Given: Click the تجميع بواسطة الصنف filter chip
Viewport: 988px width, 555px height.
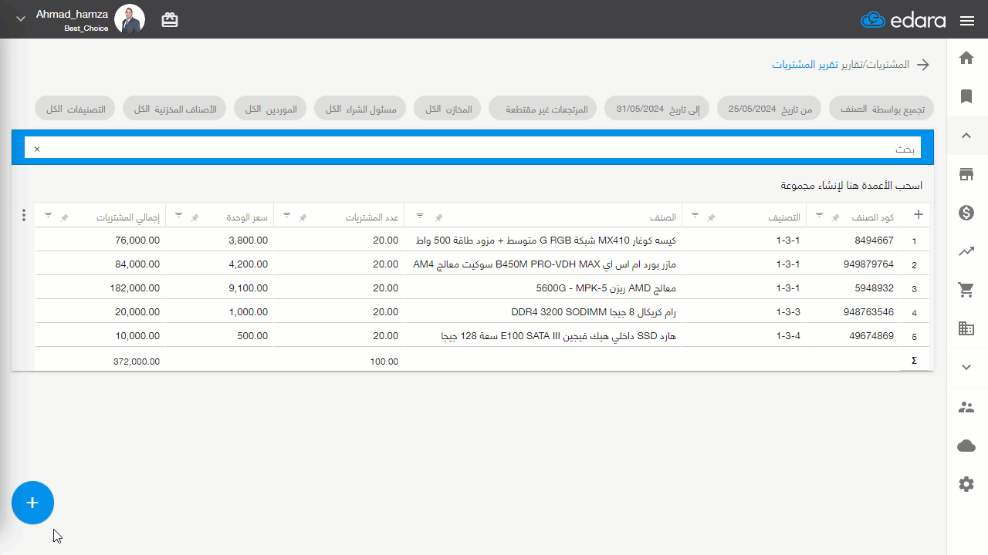Looking at the screenshot, I should 881,109.
